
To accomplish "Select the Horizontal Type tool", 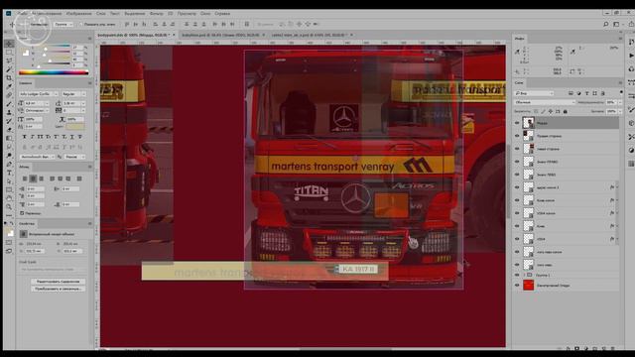I will click(x=9, y=173).
